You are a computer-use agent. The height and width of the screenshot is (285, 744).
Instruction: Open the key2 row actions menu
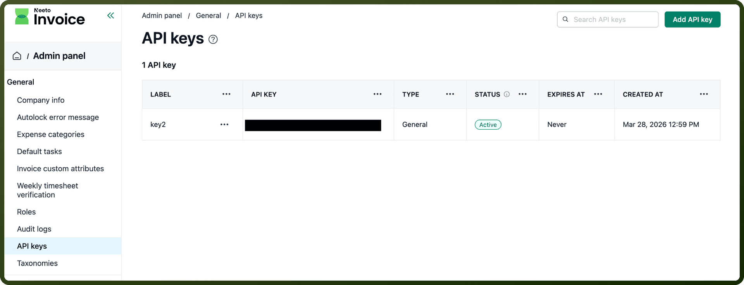click(224, 124)
